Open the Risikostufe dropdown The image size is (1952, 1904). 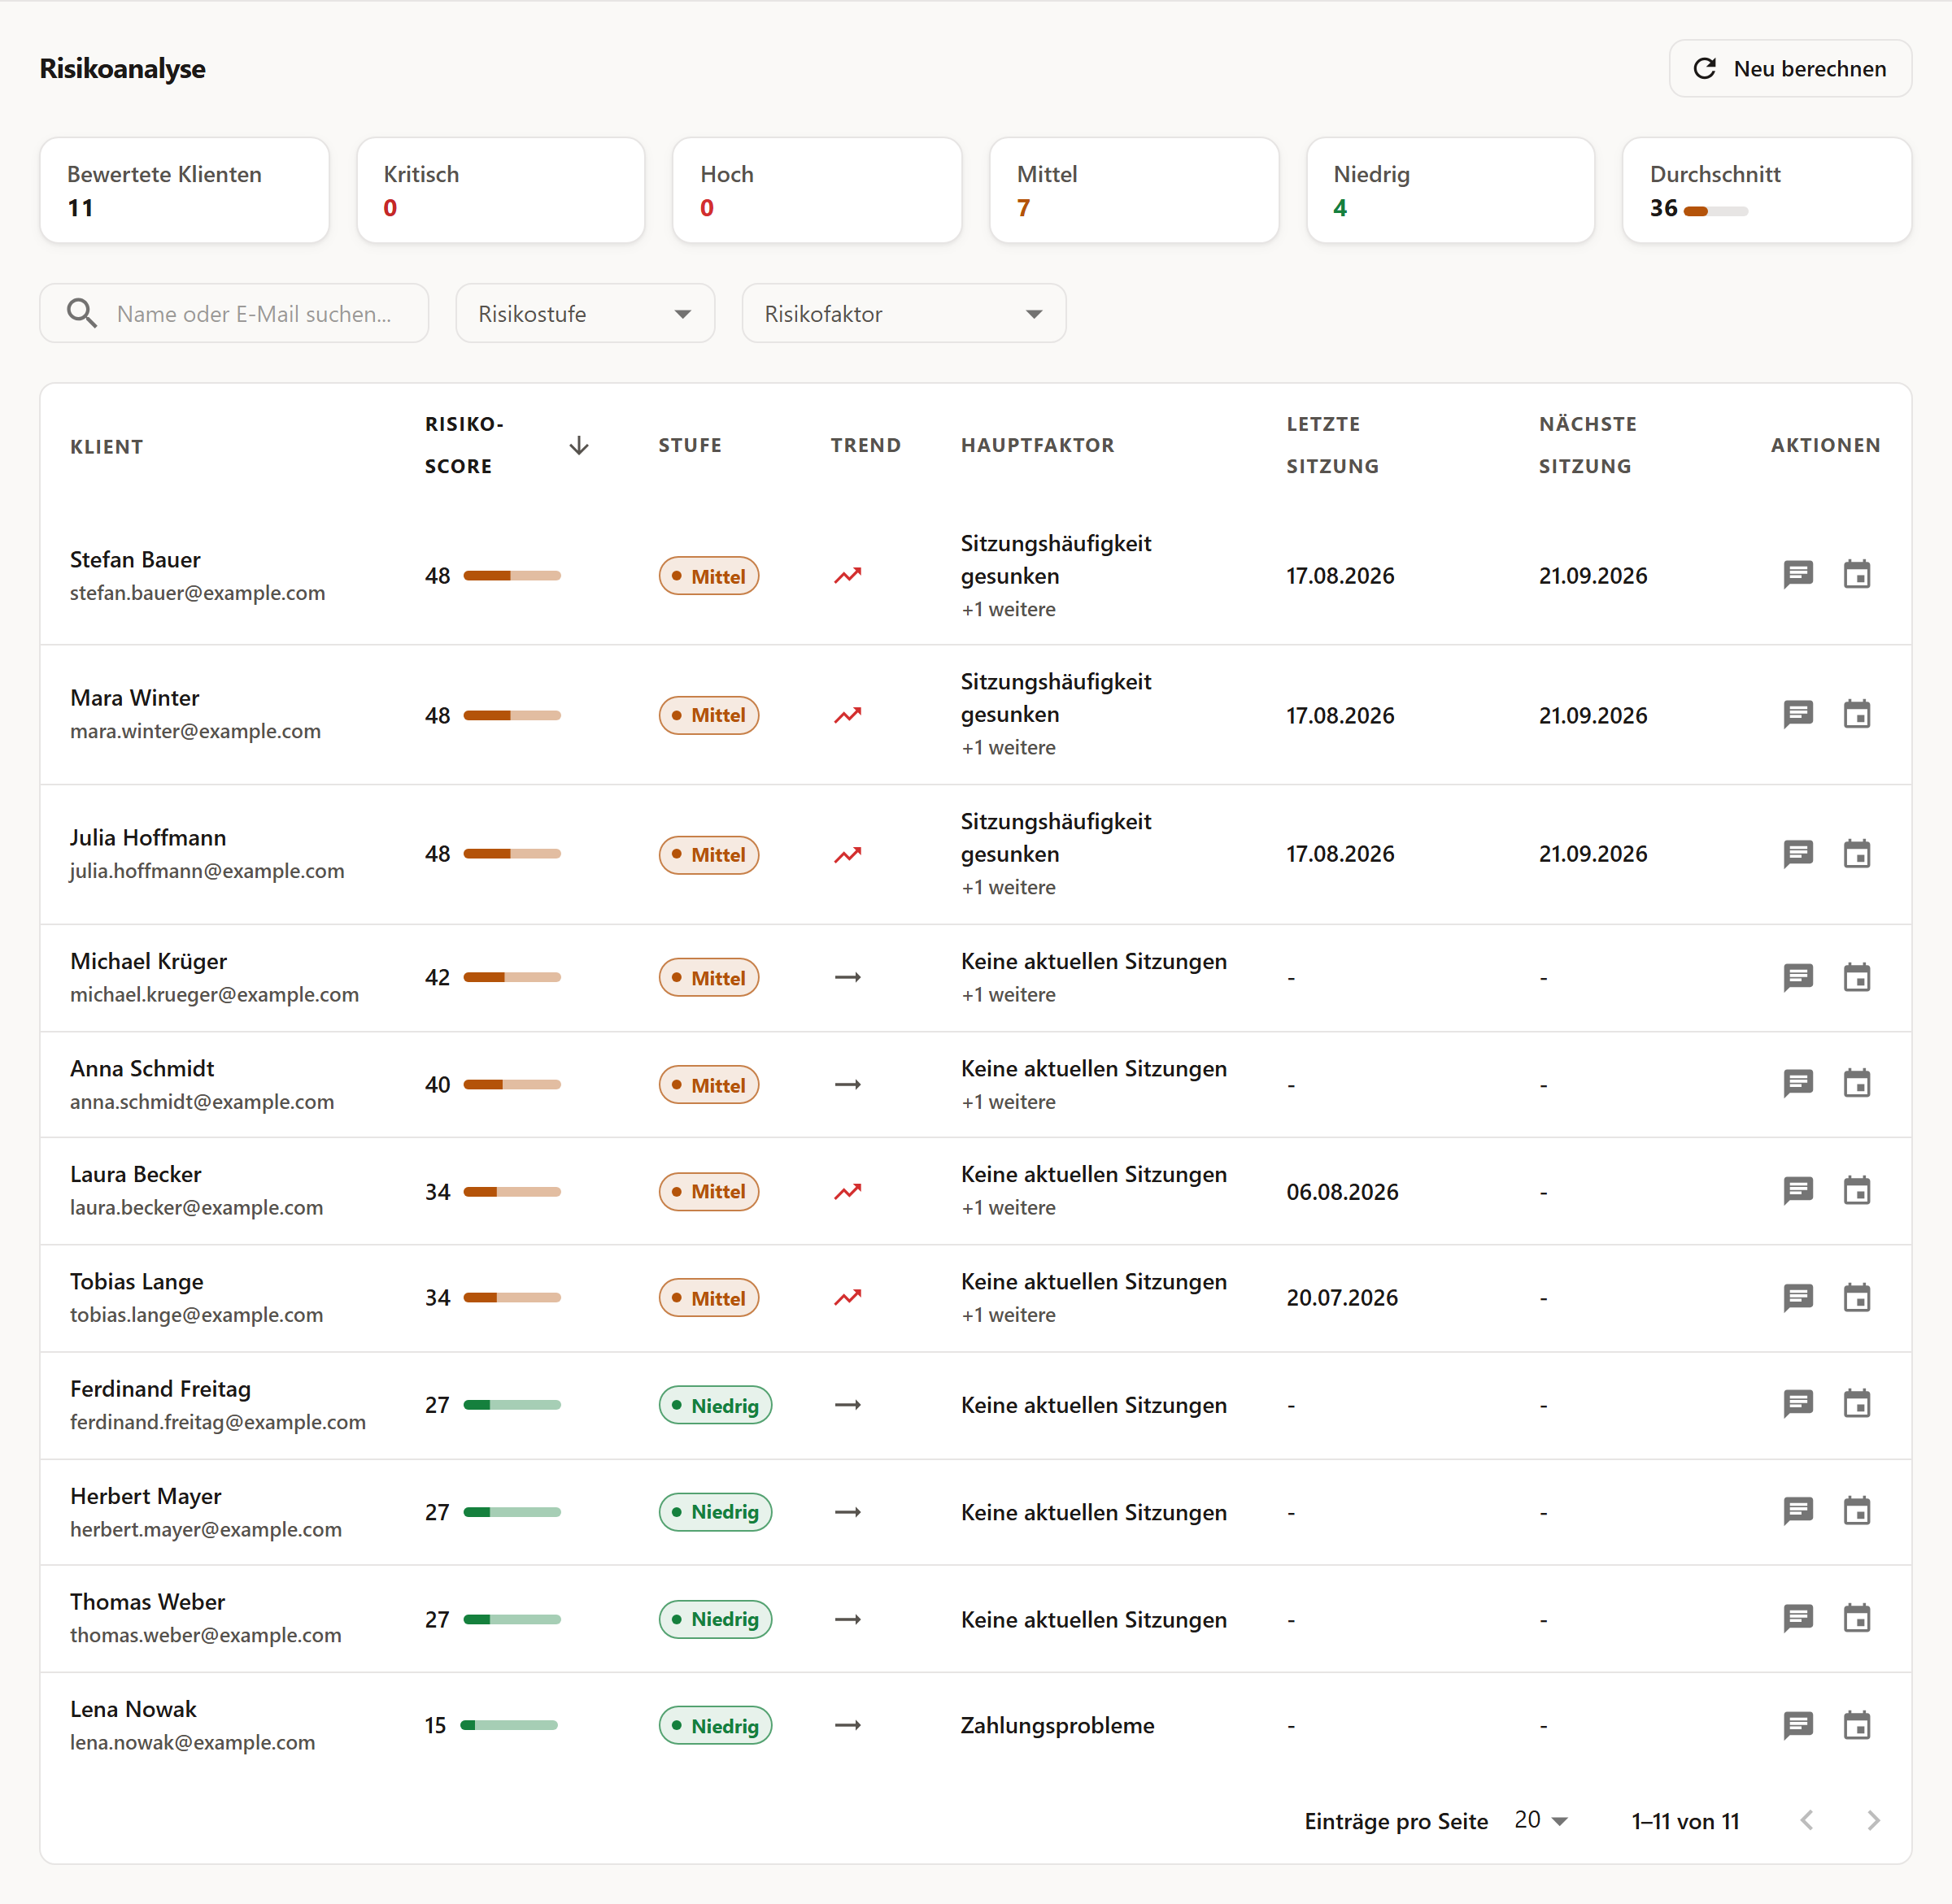pyautogui.click(x=586, y=313)
